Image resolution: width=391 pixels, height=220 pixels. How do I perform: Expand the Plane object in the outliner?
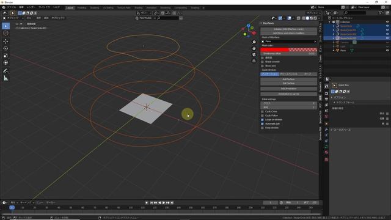(x=334, y=50)
